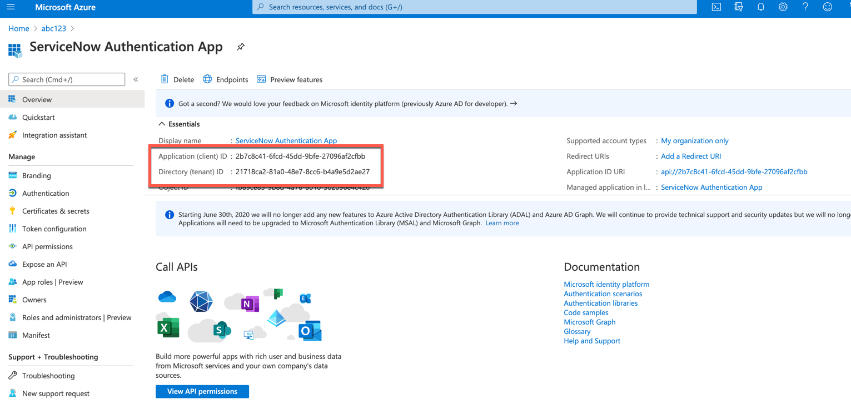Go to the Home breadcrumb link
This screenshot has width=851, height=415.
click(x=19, y=28)
